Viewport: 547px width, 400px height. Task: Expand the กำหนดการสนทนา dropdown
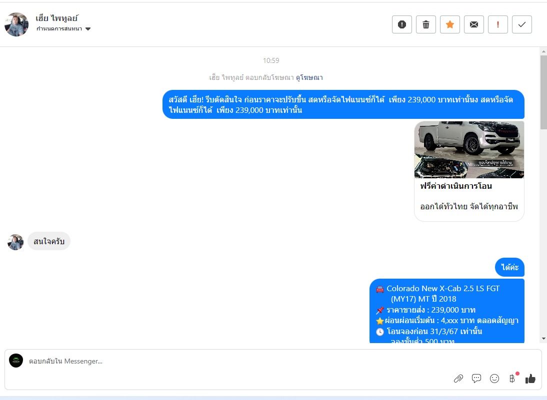pyautogui.click(x=59, y=29)
